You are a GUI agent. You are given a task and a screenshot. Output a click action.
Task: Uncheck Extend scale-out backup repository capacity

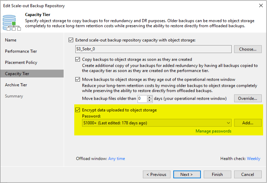(x=71, y=40)
